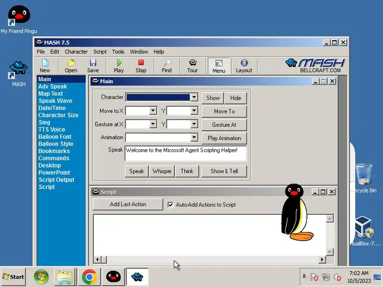Click the Hide character button

pos(236,98)
